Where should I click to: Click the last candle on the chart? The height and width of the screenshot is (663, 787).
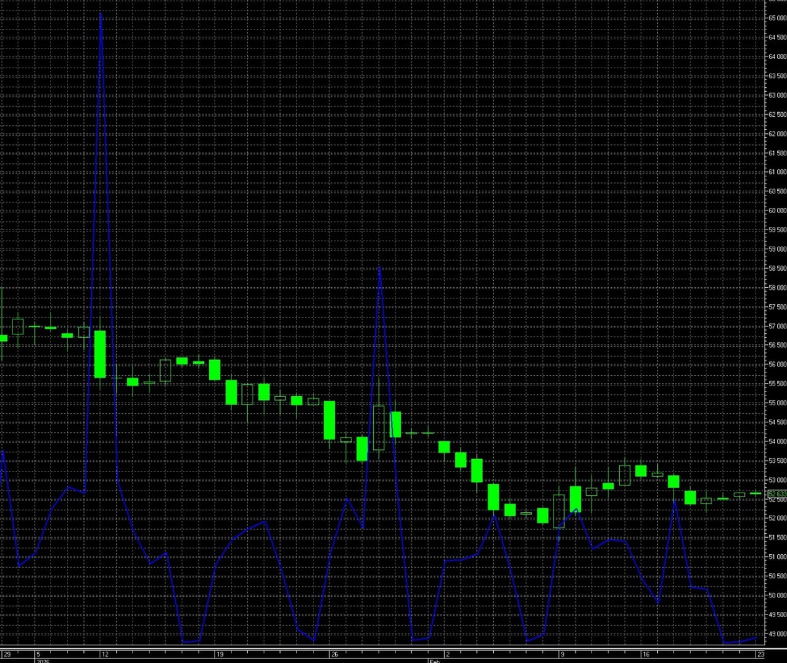[x=755, y=493]
